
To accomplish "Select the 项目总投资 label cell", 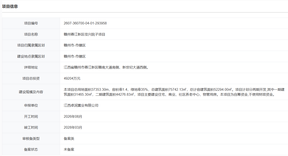I will tap(31, 78).
